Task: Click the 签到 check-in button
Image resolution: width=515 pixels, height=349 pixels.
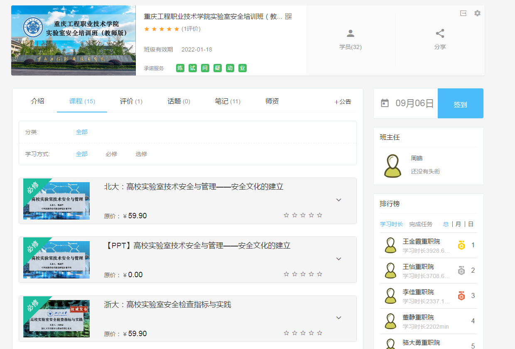Action: pos(461,103)
